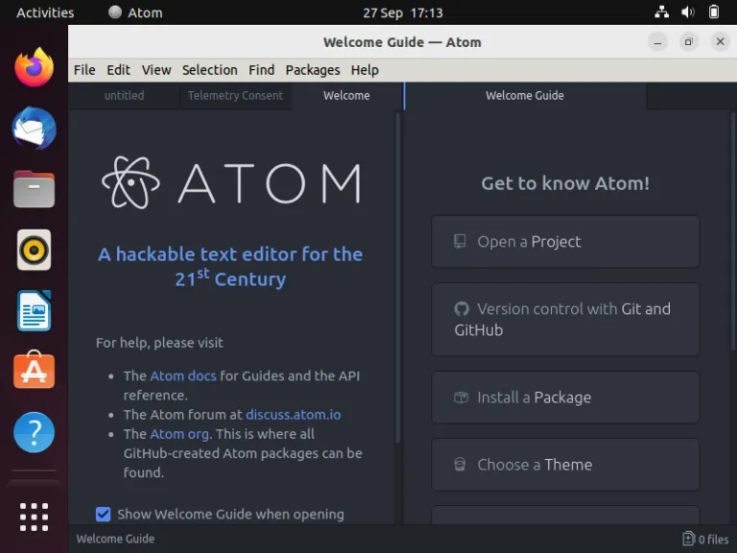Click the book icon beside Open a Project
Screen dimensions: 737x553
(x=460, y=241)
